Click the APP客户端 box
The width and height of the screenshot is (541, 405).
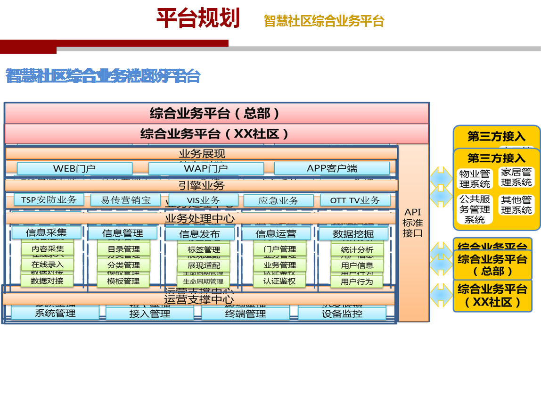click(332, 168)
